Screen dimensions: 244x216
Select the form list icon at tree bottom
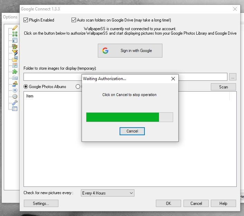[x=15, y=109]
